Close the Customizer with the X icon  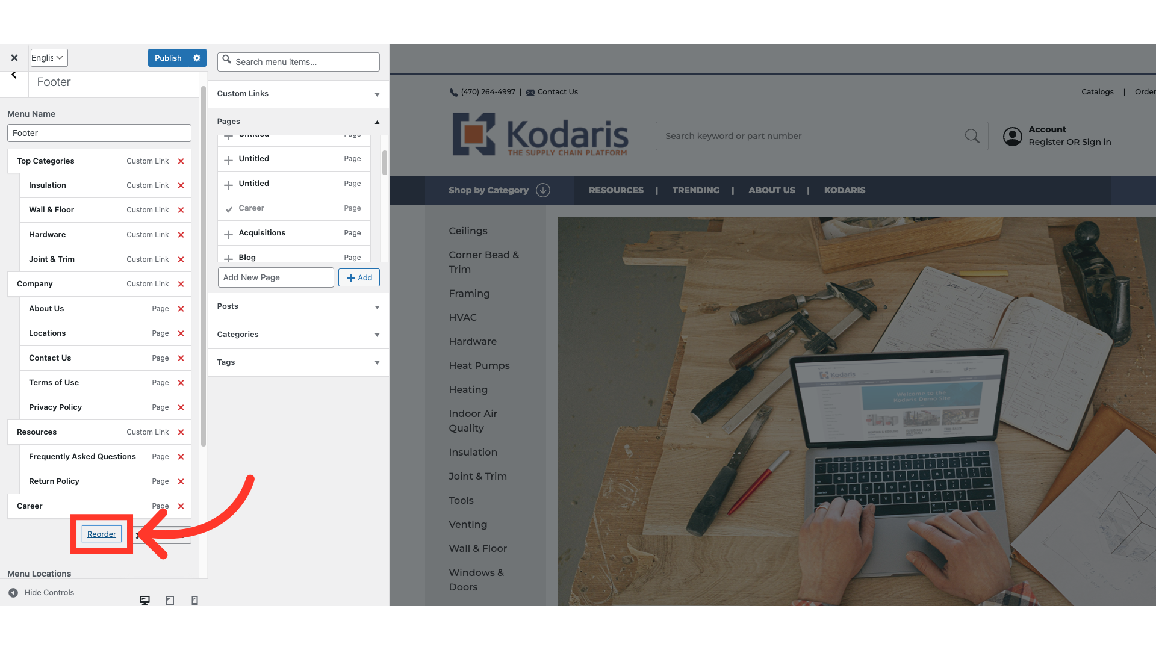tap(14, 58)
